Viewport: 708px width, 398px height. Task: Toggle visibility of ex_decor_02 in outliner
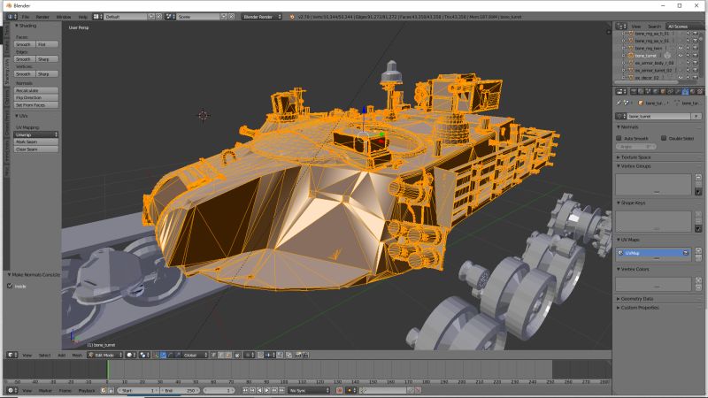tap(681, 78)
